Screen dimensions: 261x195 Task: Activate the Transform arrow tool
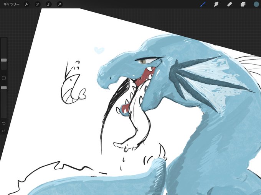click(59, 4)
